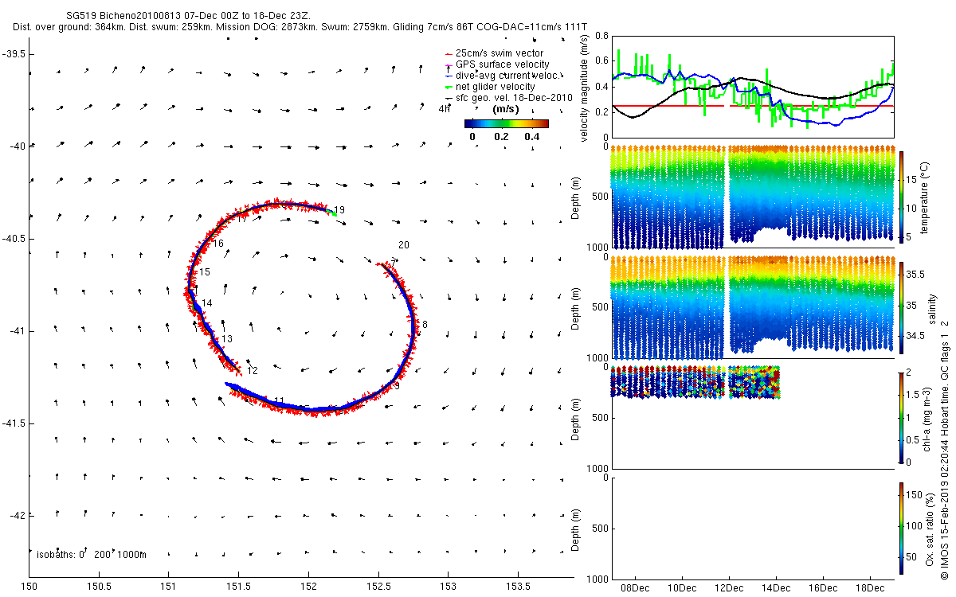Click the 'chl-a (mg m-3)' colorbar label
956x597 pixels.
coord(927,417)
